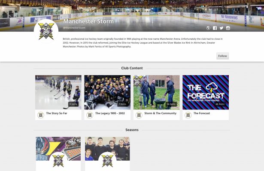This screenshot has height=171, width=264.
Task: Open the Facebook icon in header
Action: point(215,28)
